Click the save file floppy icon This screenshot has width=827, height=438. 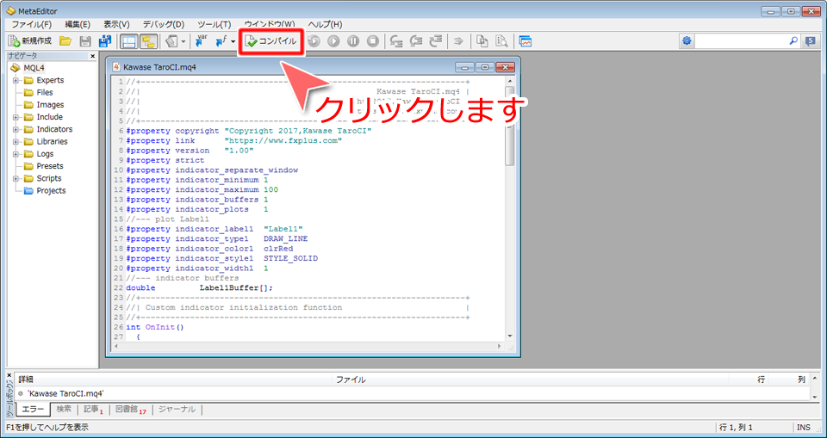click(x=84, y=40)
